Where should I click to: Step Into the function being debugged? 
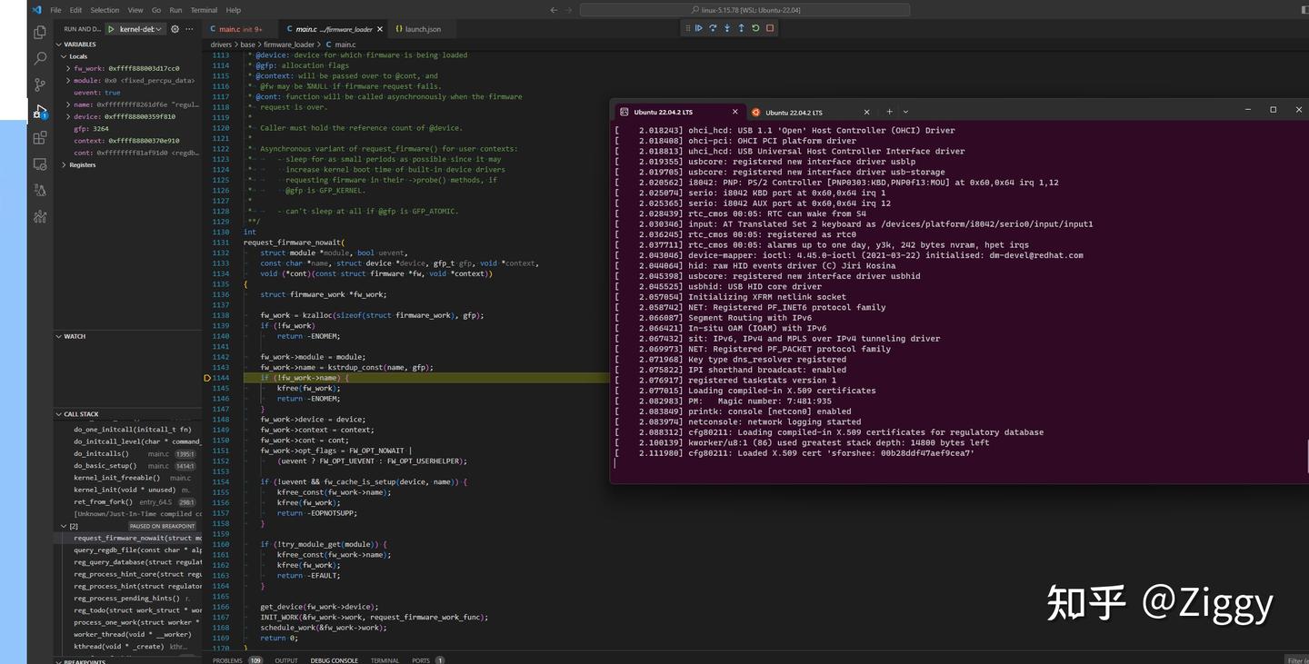(x=725, y=28)
